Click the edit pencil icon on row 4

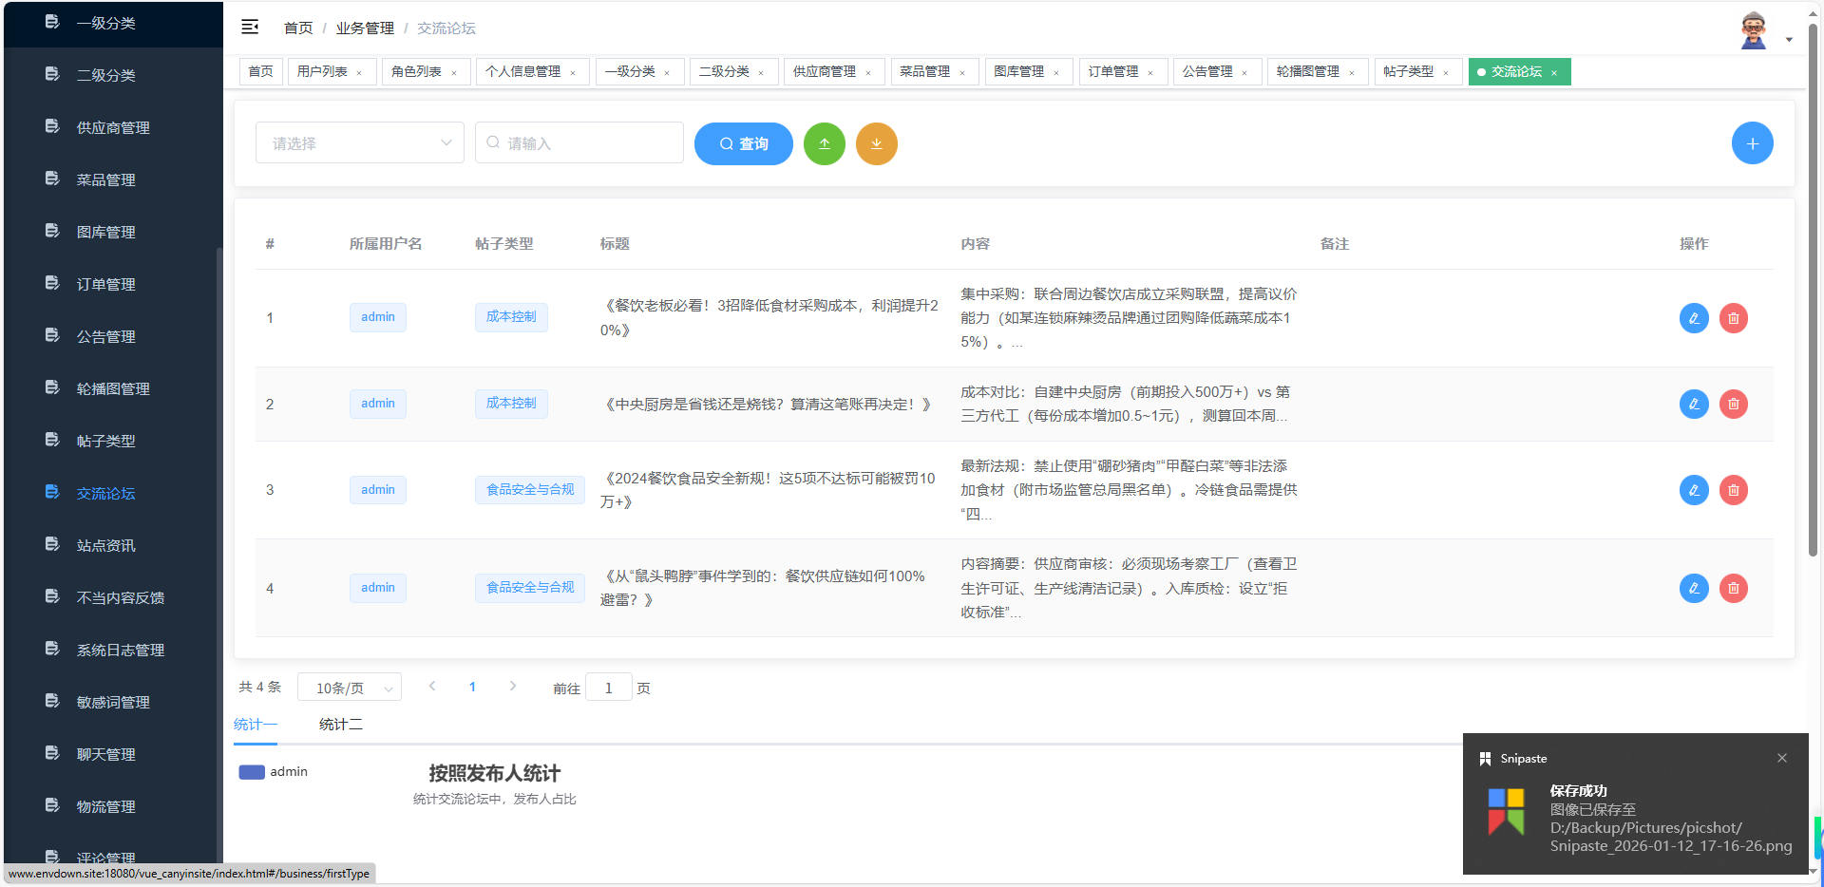(1693, 588)
